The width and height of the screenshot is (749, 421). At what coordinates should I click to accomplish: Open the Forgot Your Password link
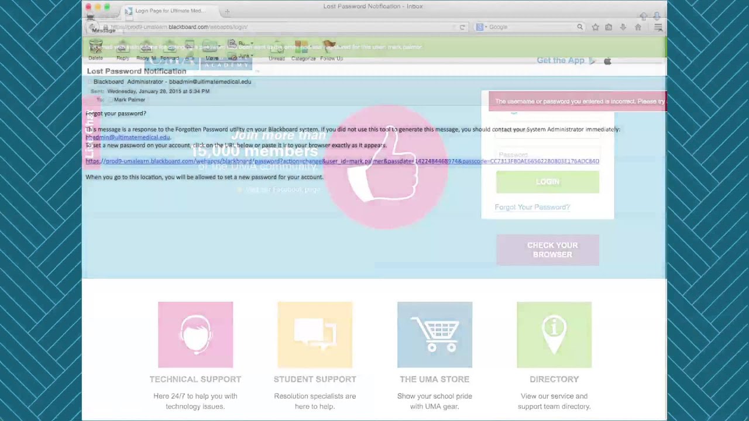point(532,207)
